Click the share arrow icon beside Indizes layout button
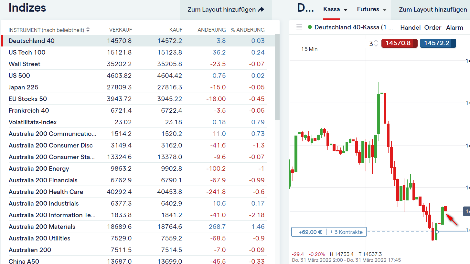The width and height of the screenshot is (470, 264). click(x=261, y=10)
